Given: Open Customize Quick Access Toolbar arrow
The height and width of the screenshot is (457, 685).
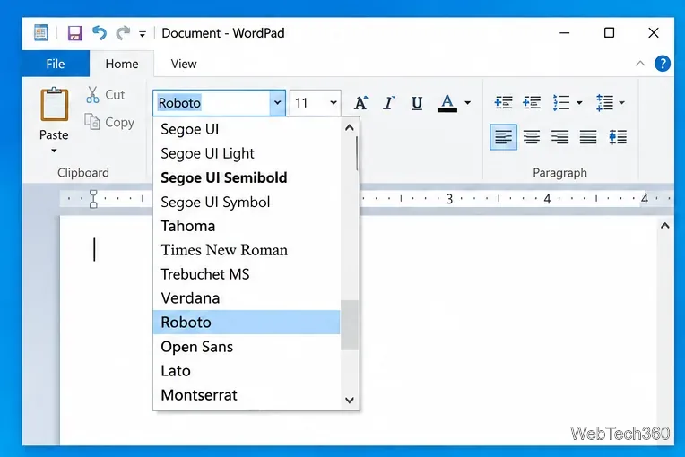Looking at the screenshot, I should click(142, 34).
